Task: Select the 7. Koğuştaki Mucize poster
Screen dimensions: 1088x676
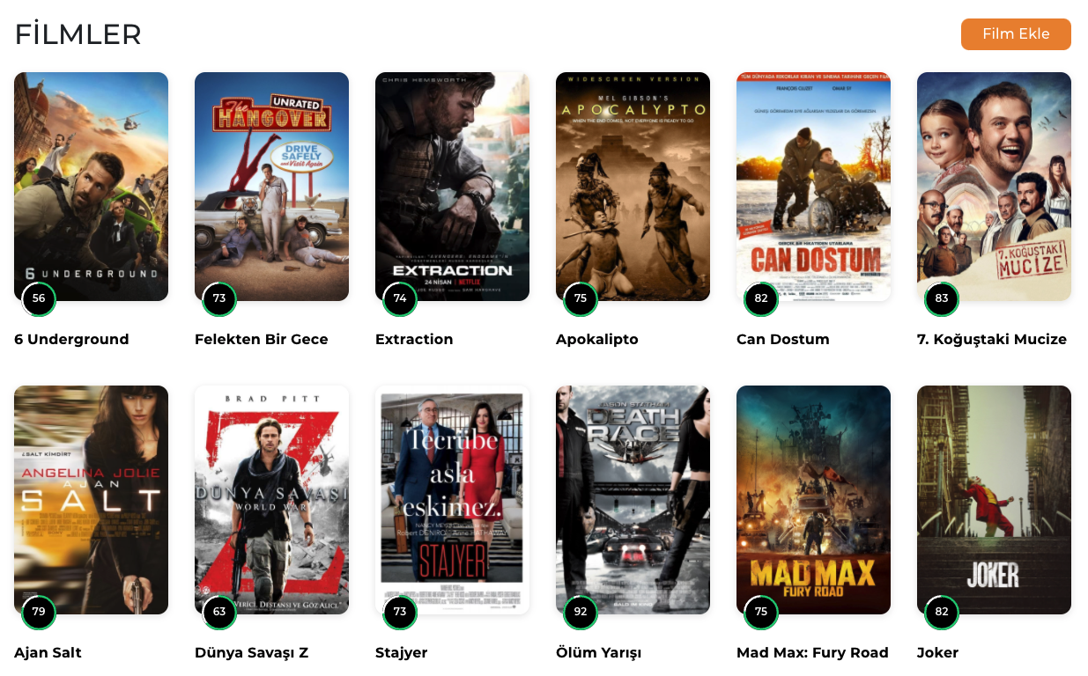Action: click(x=994, y=187)
